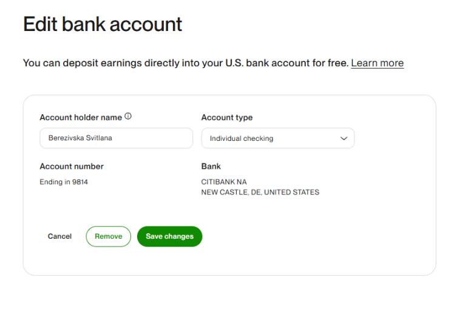Click the Account holder name input field
The image size is (457, 311).
(x=117, y=138)
